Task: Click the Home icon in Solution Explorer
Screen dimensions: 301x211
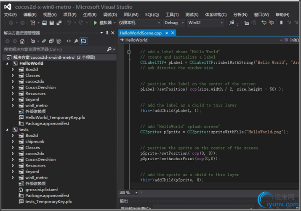Action: point(22,41)
